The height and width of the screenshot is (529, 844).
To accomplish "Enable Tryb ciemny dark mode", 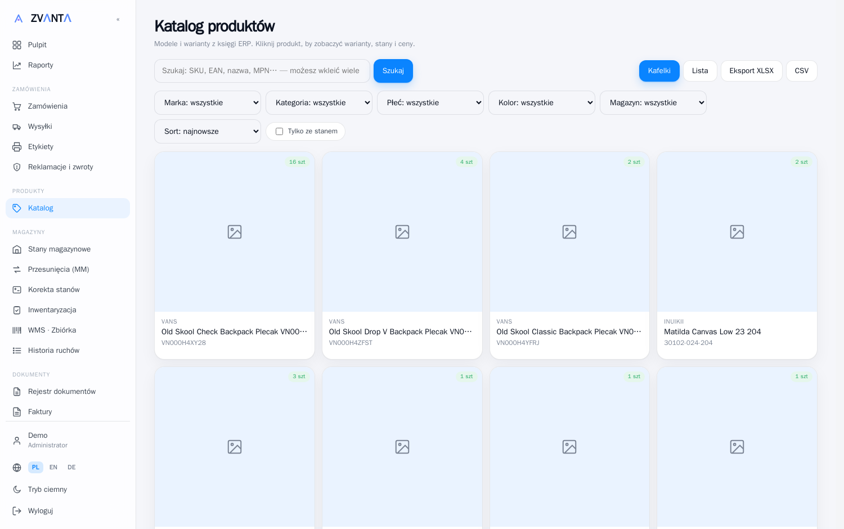I will [x=68, y=490].
